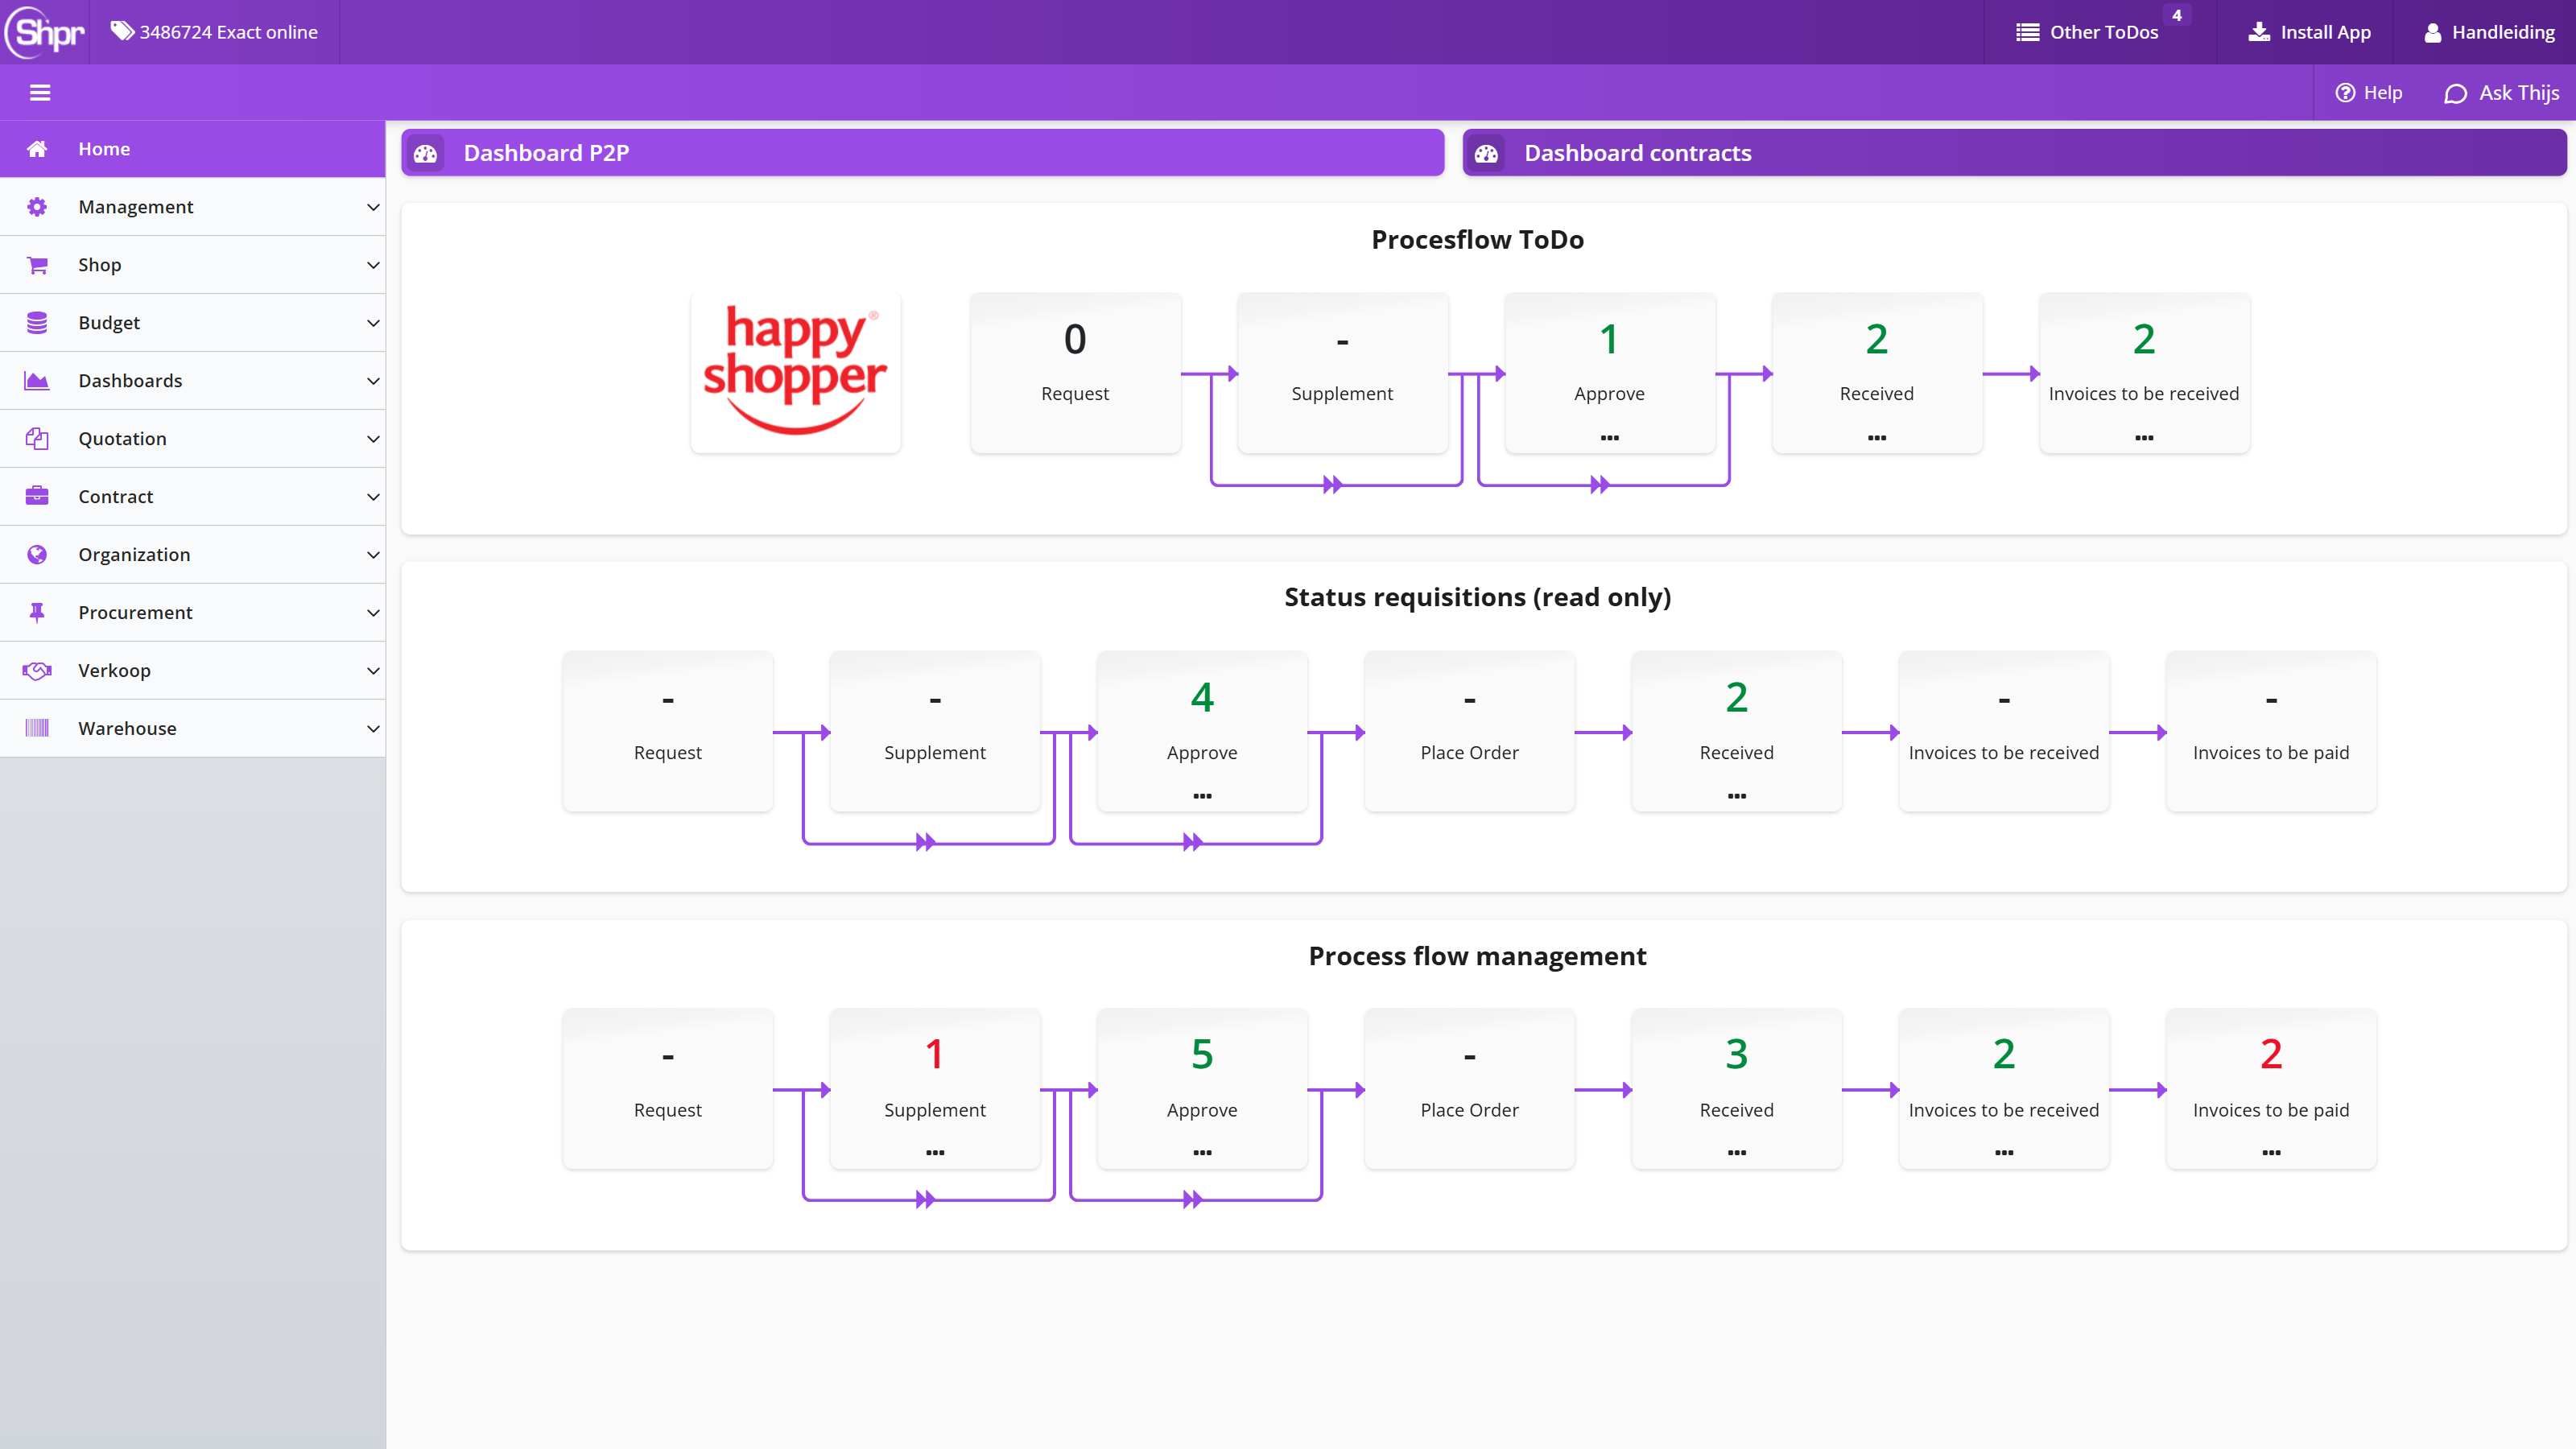Screen dimensions: 2576x1449
Task: Click the Shop cart icon
Action: [37, 265]
